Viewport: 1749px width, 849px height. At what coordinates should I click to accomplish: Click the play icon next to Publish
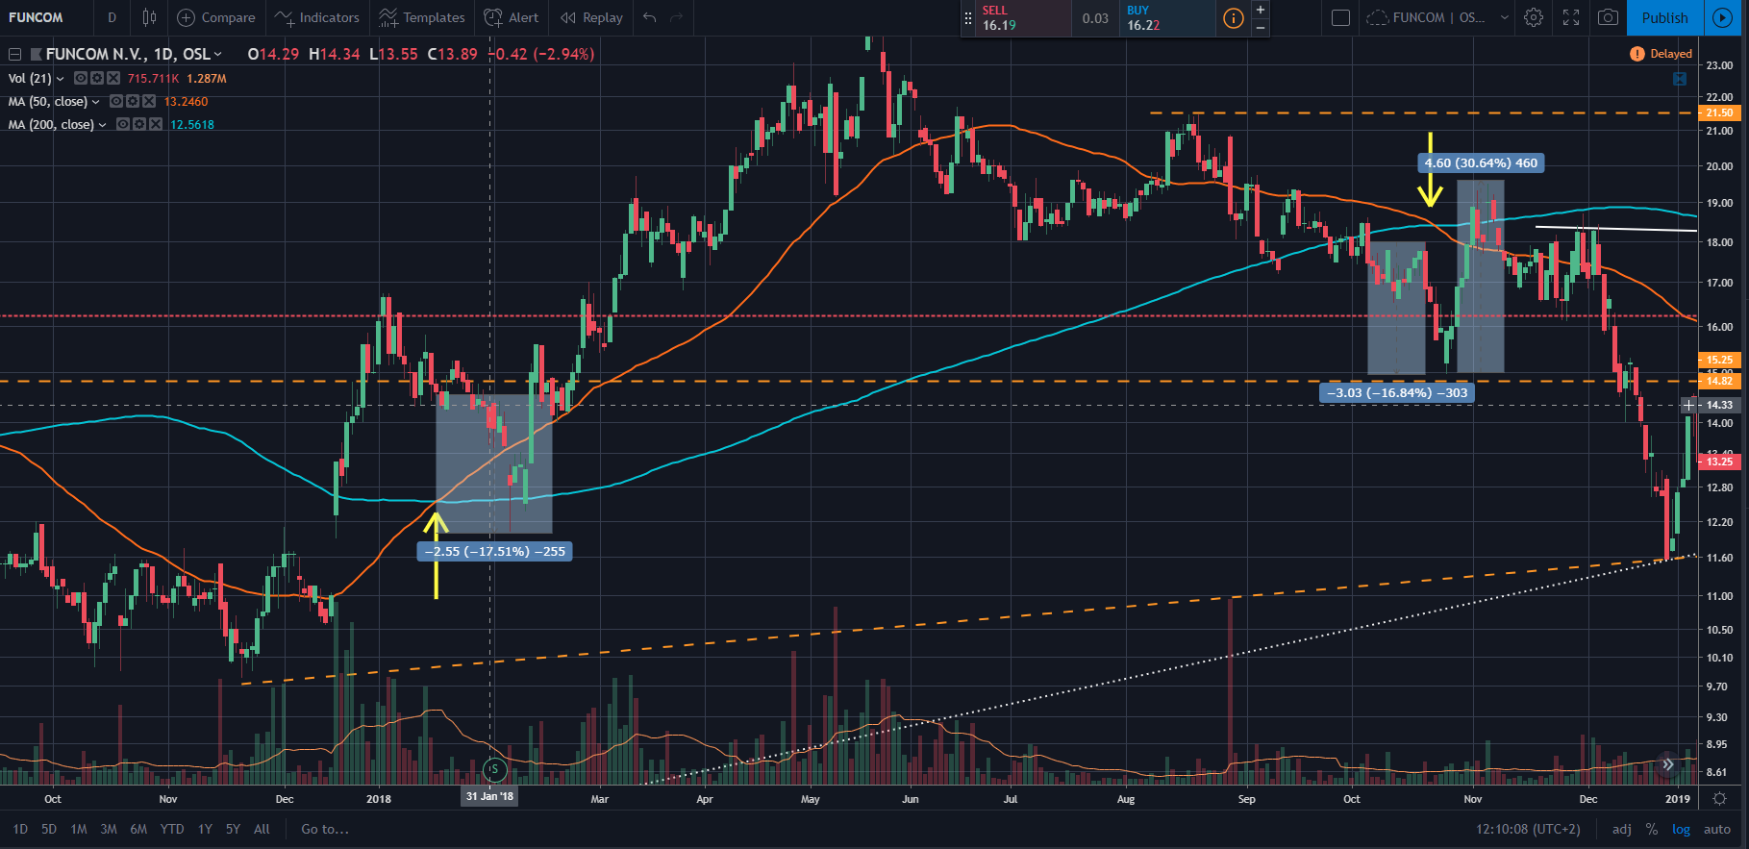(1722, 17)
